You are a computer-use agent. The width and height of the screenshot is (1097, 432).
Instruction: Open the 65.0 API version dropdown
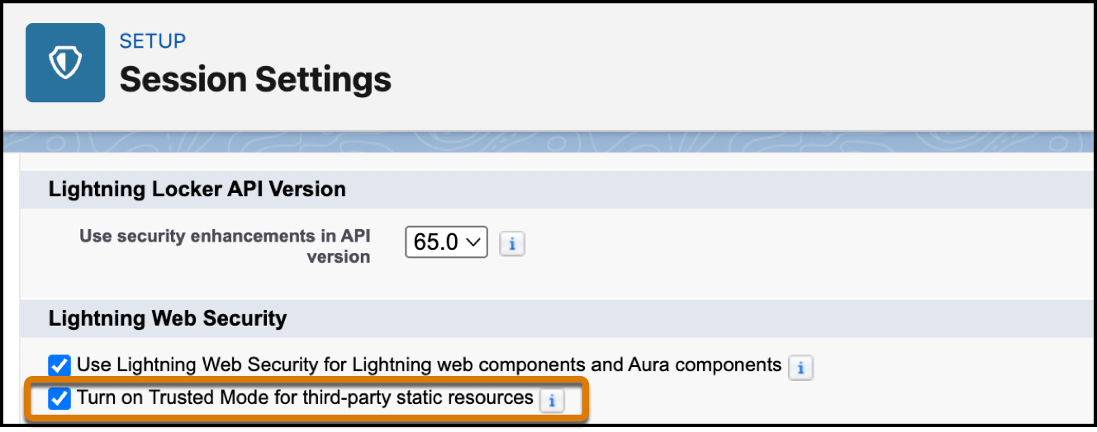click(x=446, y=242)
